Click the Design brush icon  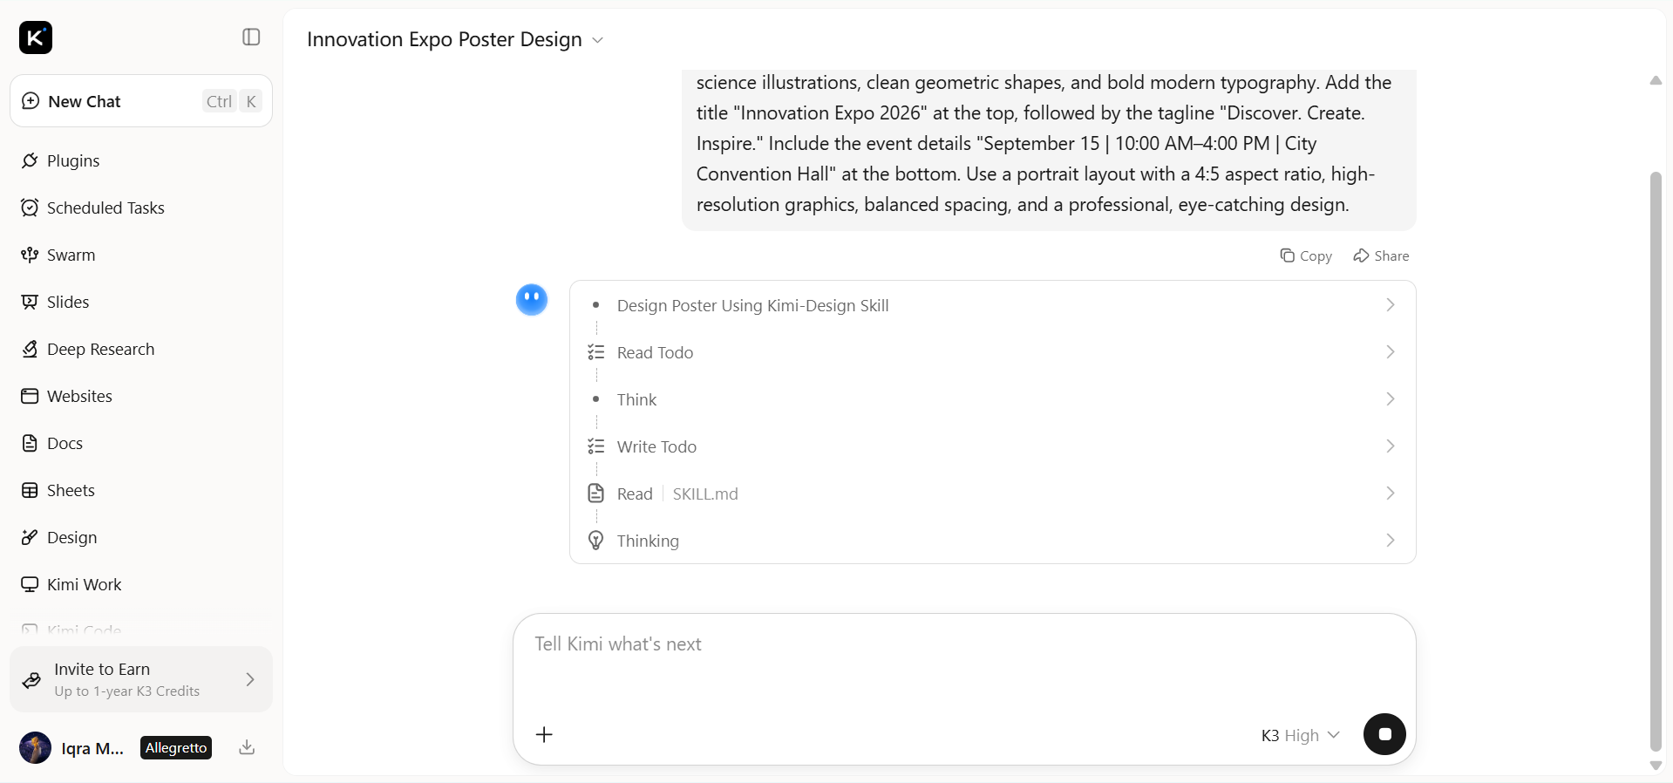30,537
